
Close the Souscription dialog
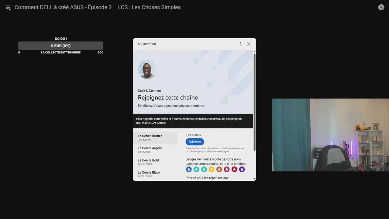point(249,44)
